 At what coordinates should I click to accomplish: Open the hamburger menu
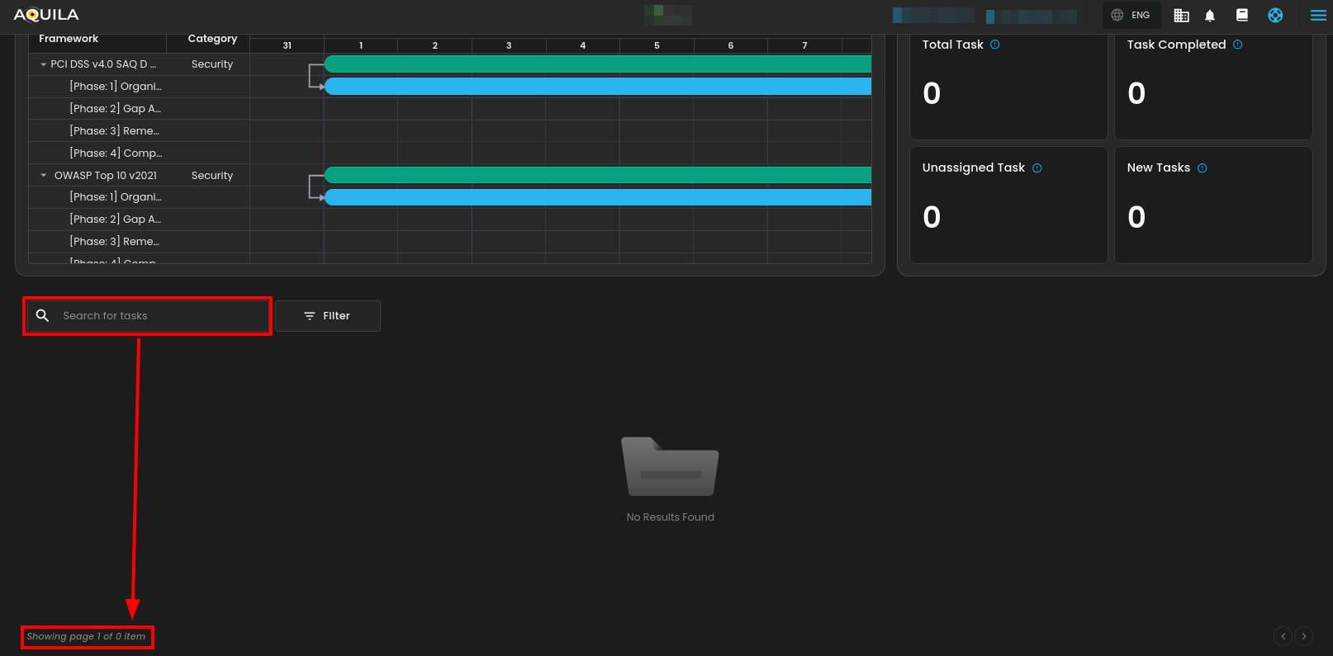(x=1317, y=15)
